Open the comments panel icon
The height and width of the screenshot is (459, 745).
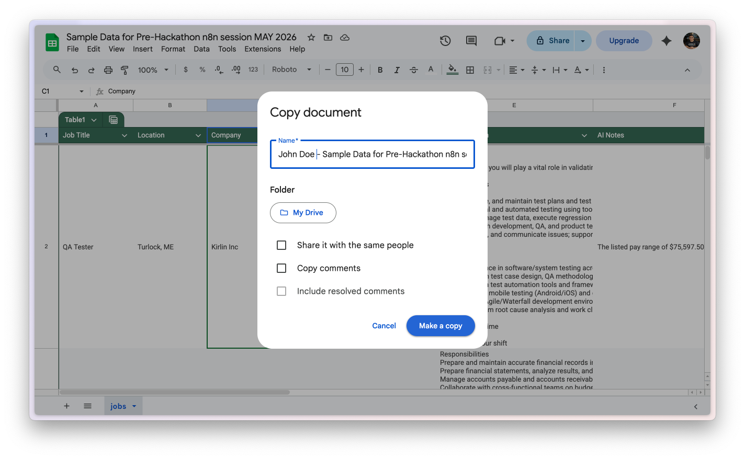pos(471,41)
